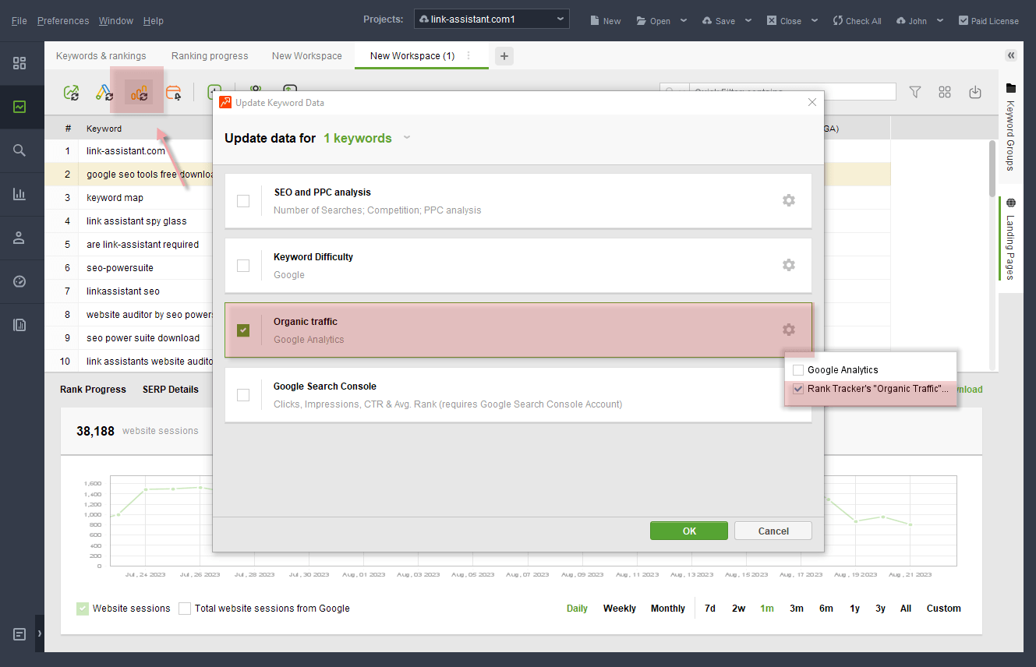Click OK in Update Keyword Data dialog

click(x=689, y=531)
